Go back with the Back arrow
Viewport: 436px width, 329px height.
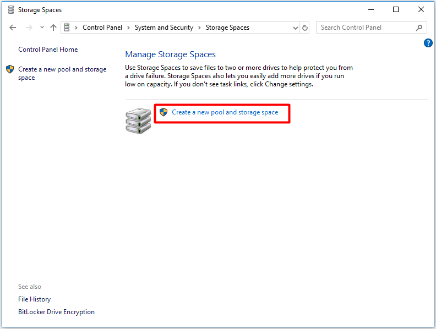(13, 28)
